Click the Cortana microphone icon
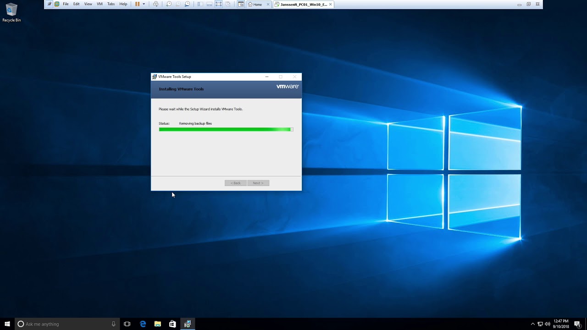Image resolution: width=587 pixels, height=330 pixels. click(x=114, y=324)
